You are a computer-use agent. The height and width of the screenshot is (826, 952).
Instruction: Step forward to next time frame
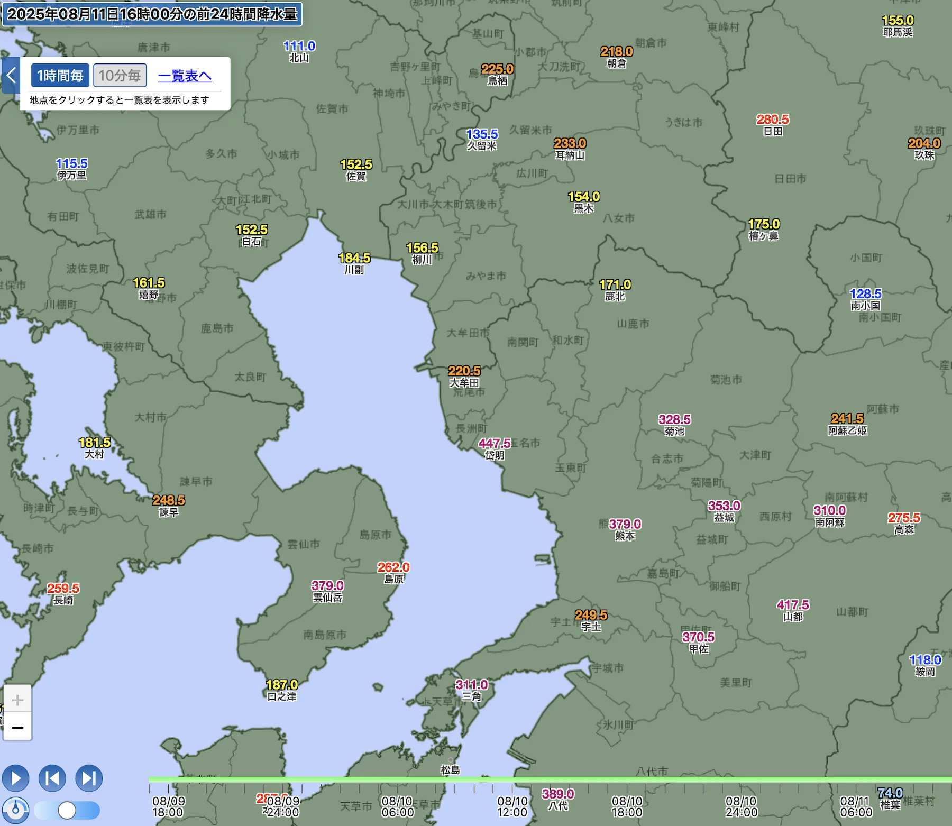[x=89, y=778]
